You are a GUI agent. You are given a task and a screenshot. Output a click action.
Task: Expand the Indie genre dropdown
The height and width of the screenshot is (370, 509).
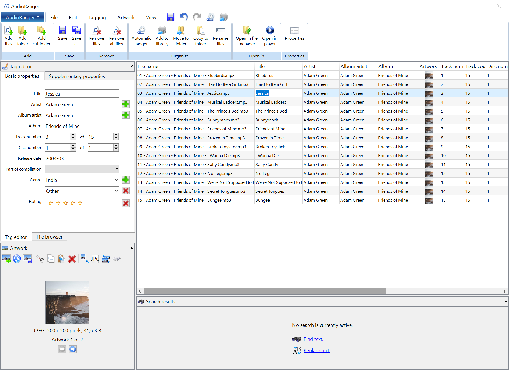click(116, 180)
